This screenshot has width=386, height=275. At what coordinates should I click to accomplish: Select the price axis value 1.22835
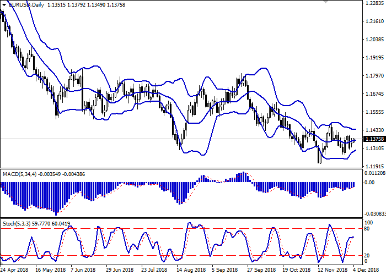coord(375,3)
